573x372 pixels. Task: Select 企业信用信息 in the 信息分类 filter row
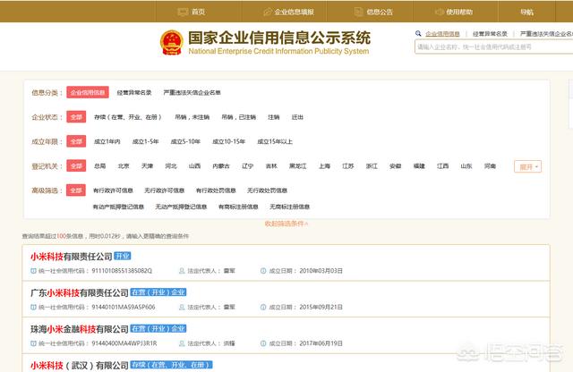(88, 92)
